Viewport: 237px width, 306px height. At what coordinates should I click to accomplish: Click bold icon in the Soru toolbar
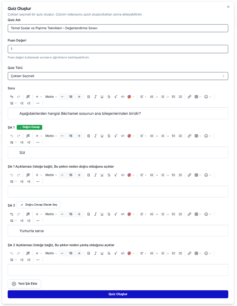pos(89,97)
